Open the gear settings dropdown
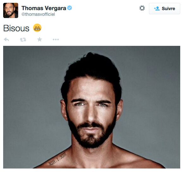Image resolution: width=184 pixels, height=172 pixels. coord(142,8)
